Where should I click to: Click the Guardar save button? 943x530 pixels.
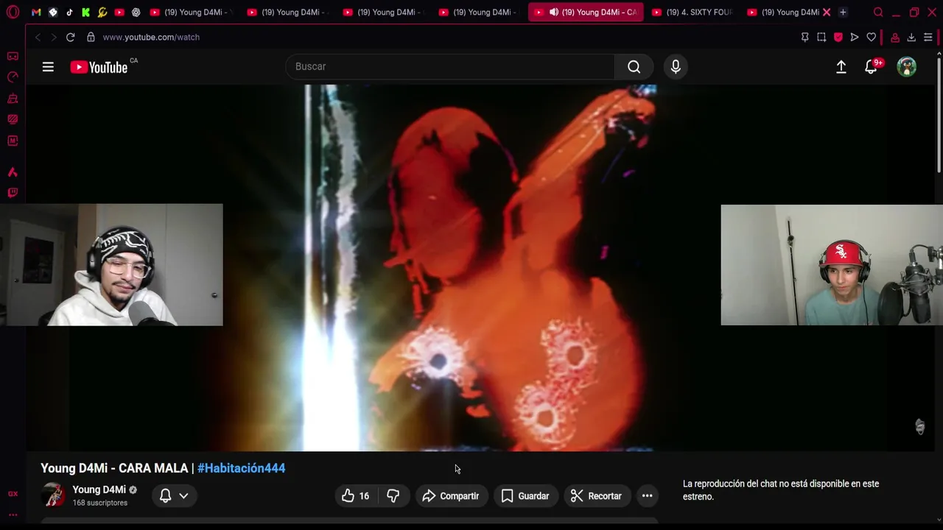point(525,496)
